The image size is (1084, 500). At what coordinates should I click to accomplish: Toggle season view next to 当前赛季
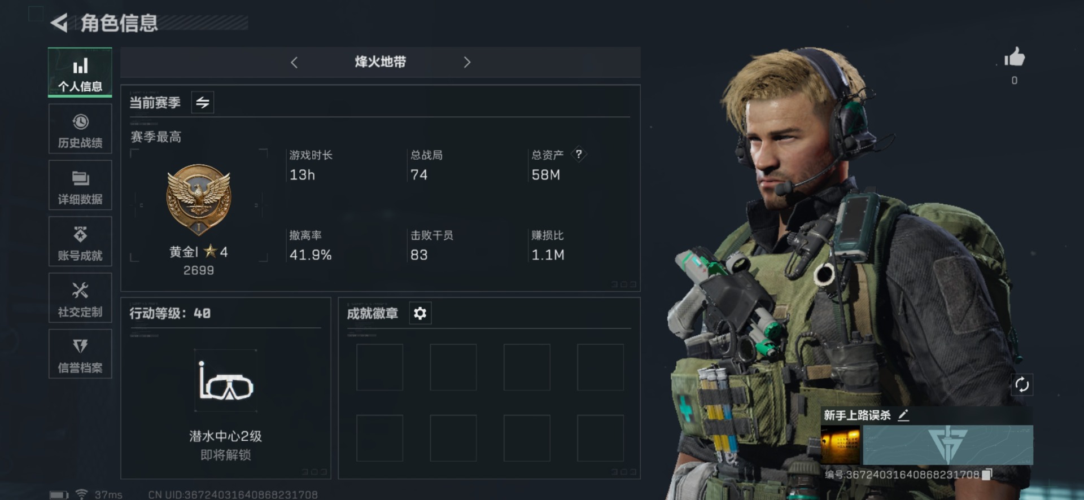203,103
